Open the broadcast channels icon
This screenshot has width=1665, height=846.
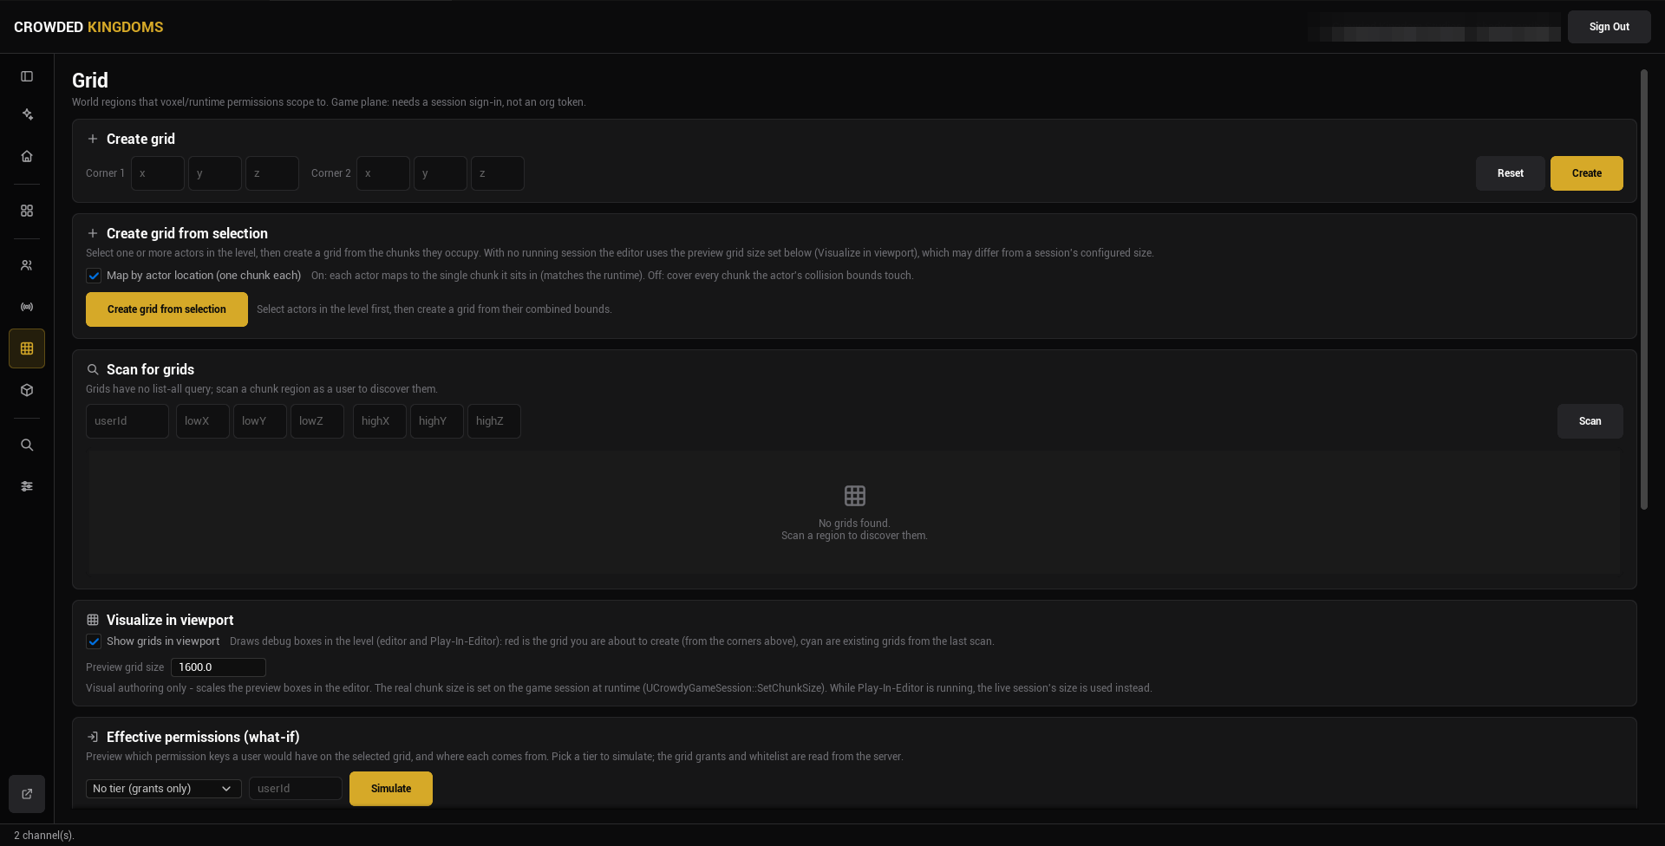pos(27,307)
